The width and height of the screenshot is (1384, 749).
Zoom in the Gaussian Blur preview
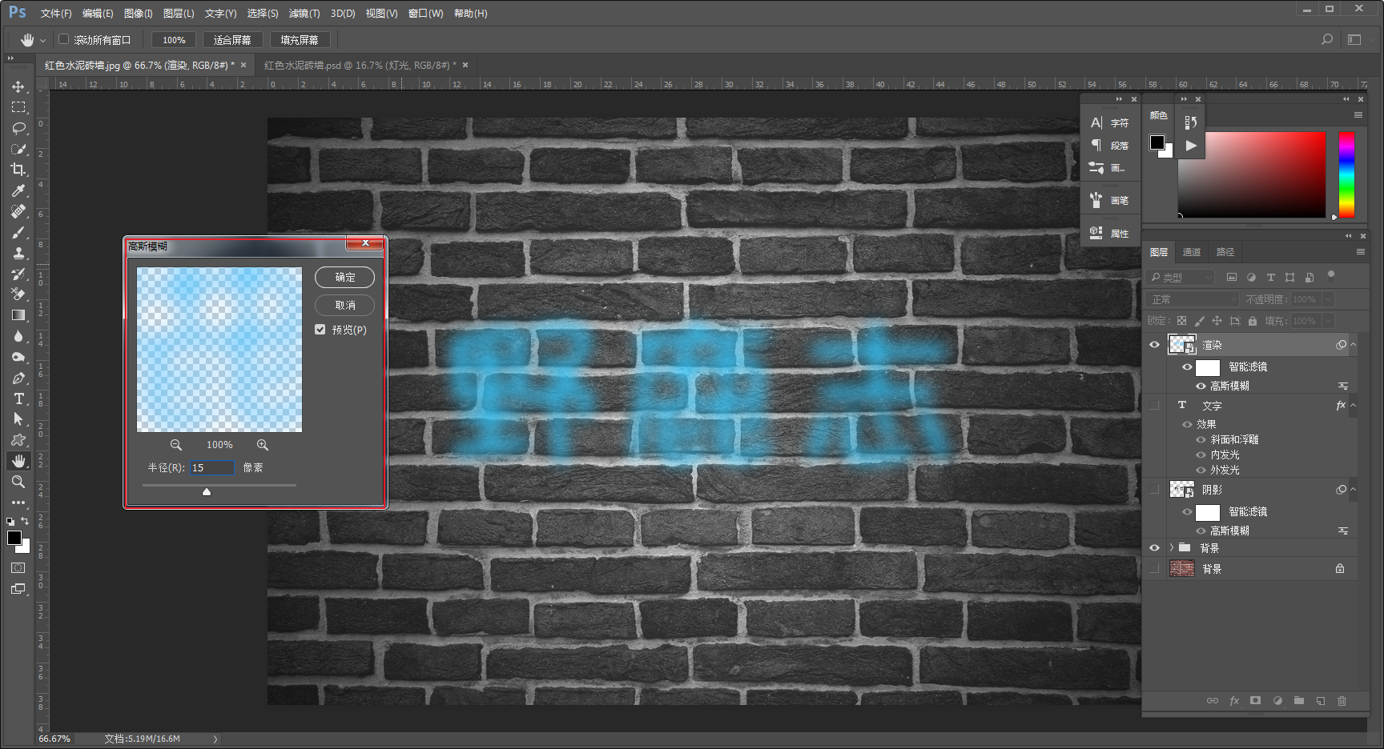263,445
